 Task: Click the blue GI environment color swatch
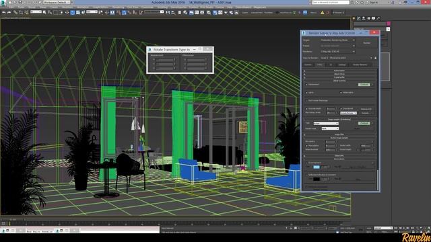(x=317, y=167)
